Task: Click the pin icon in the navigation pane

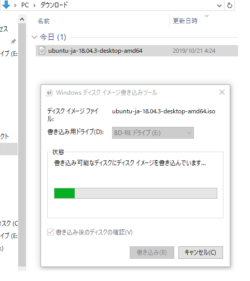Action: [x=13, y=41]
